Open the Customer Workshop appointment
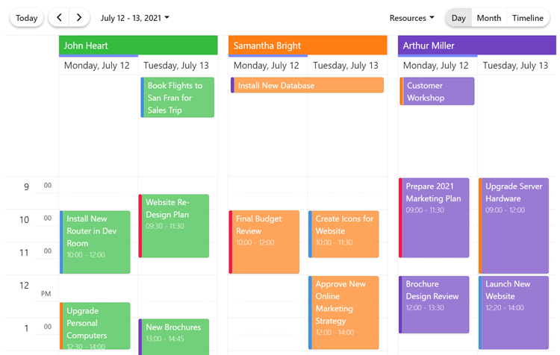This screenshot has width=560, height=355. [x=438, y=92]
